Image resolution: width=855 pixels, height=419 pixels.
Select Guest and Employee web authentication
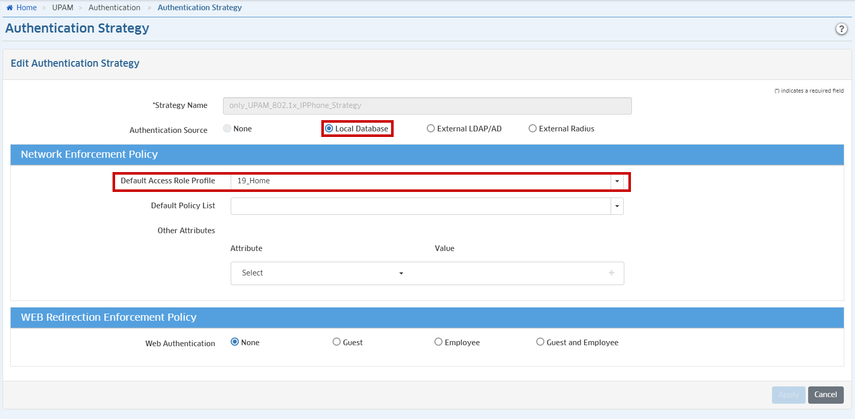tap(540, 342)
